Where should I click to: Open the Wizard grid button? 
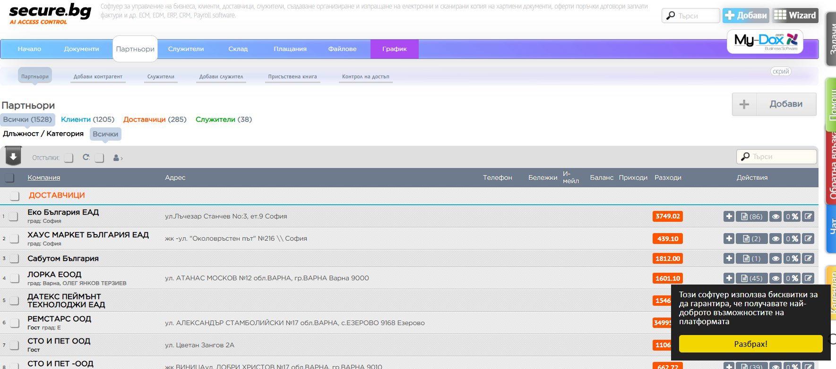click(x=795, y=16)
